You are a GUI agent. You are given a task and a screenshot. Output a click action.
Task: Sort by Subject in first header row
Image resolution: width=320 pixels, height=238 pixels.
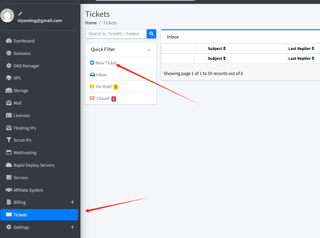point(217,48)
